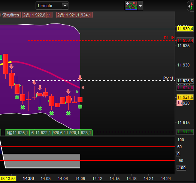Click the R1 1H line label

[169, 38]
